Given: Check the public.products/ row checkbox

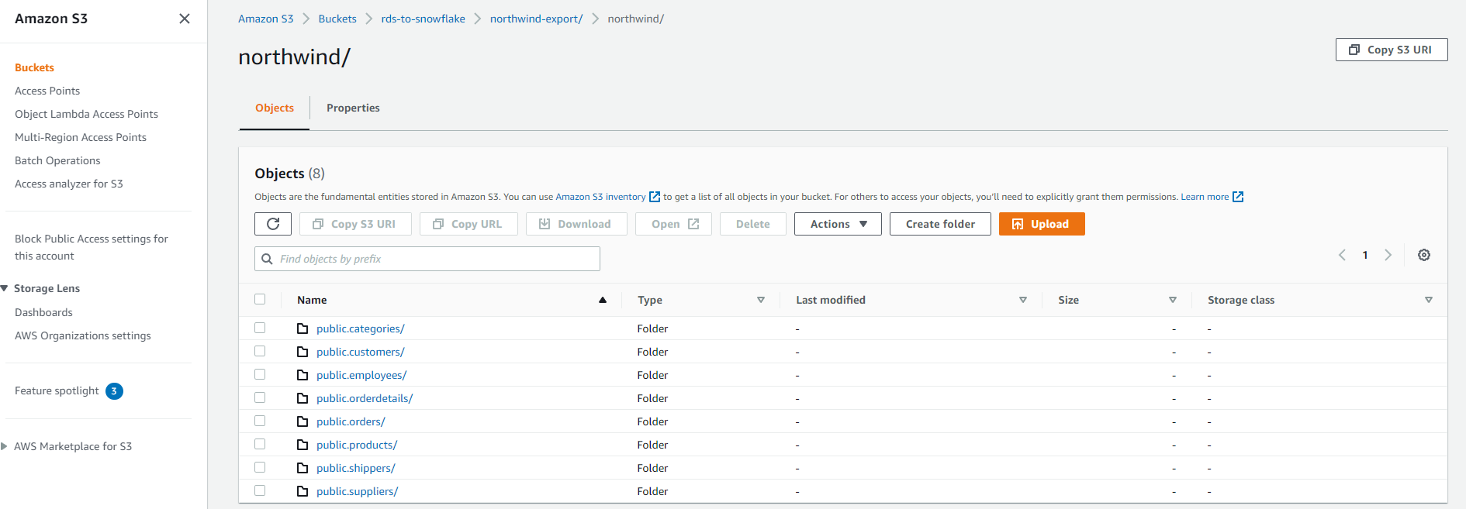Looking at the screenshot, I should tap(260, 444).
